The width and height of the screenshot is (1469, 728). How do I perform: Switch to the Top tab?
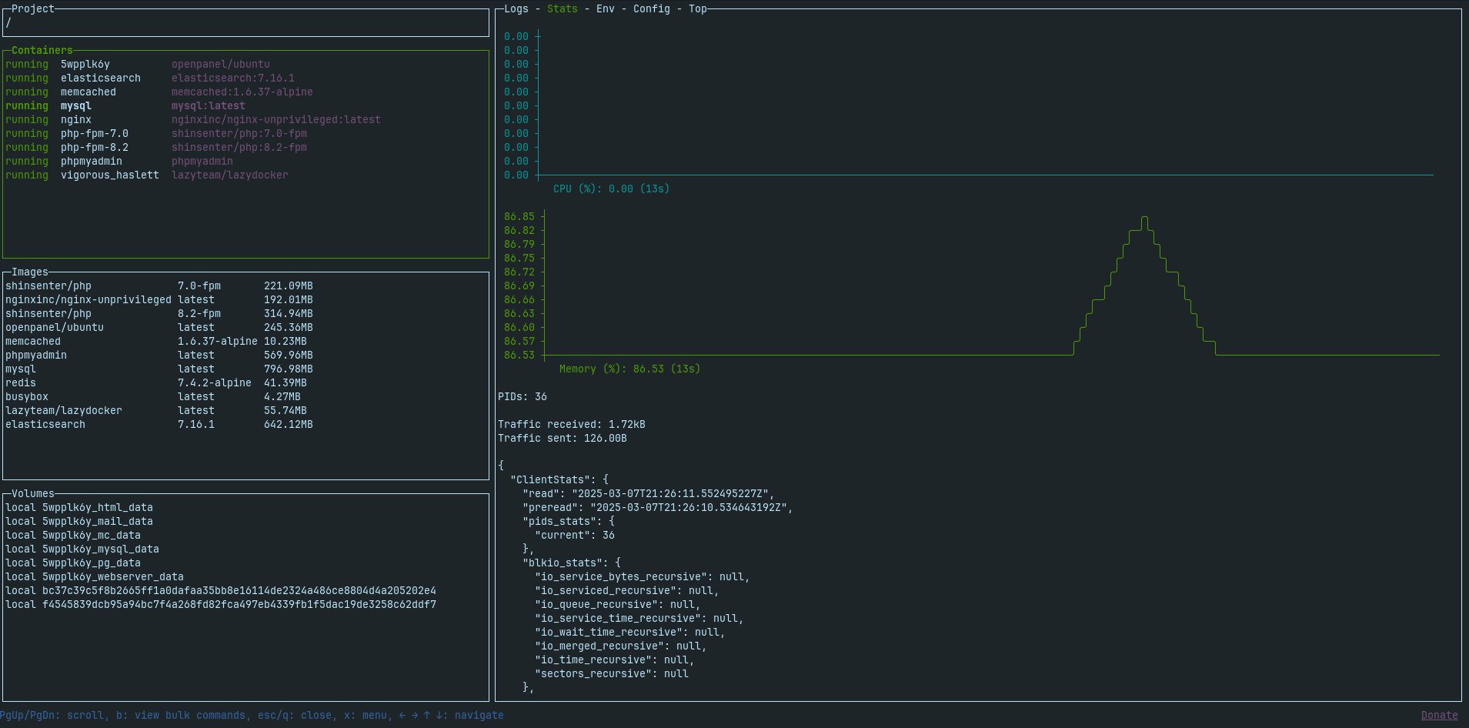pos(698,8)
